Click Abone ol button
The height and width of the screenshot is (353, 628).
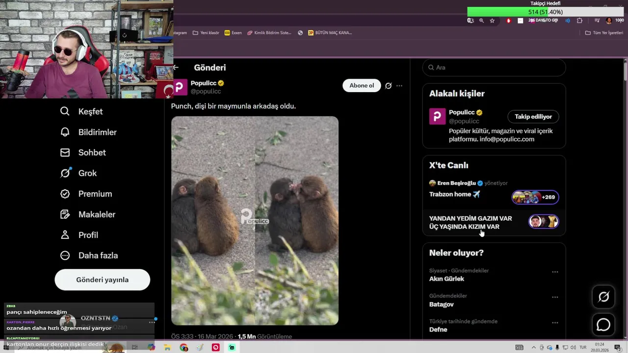362,85
